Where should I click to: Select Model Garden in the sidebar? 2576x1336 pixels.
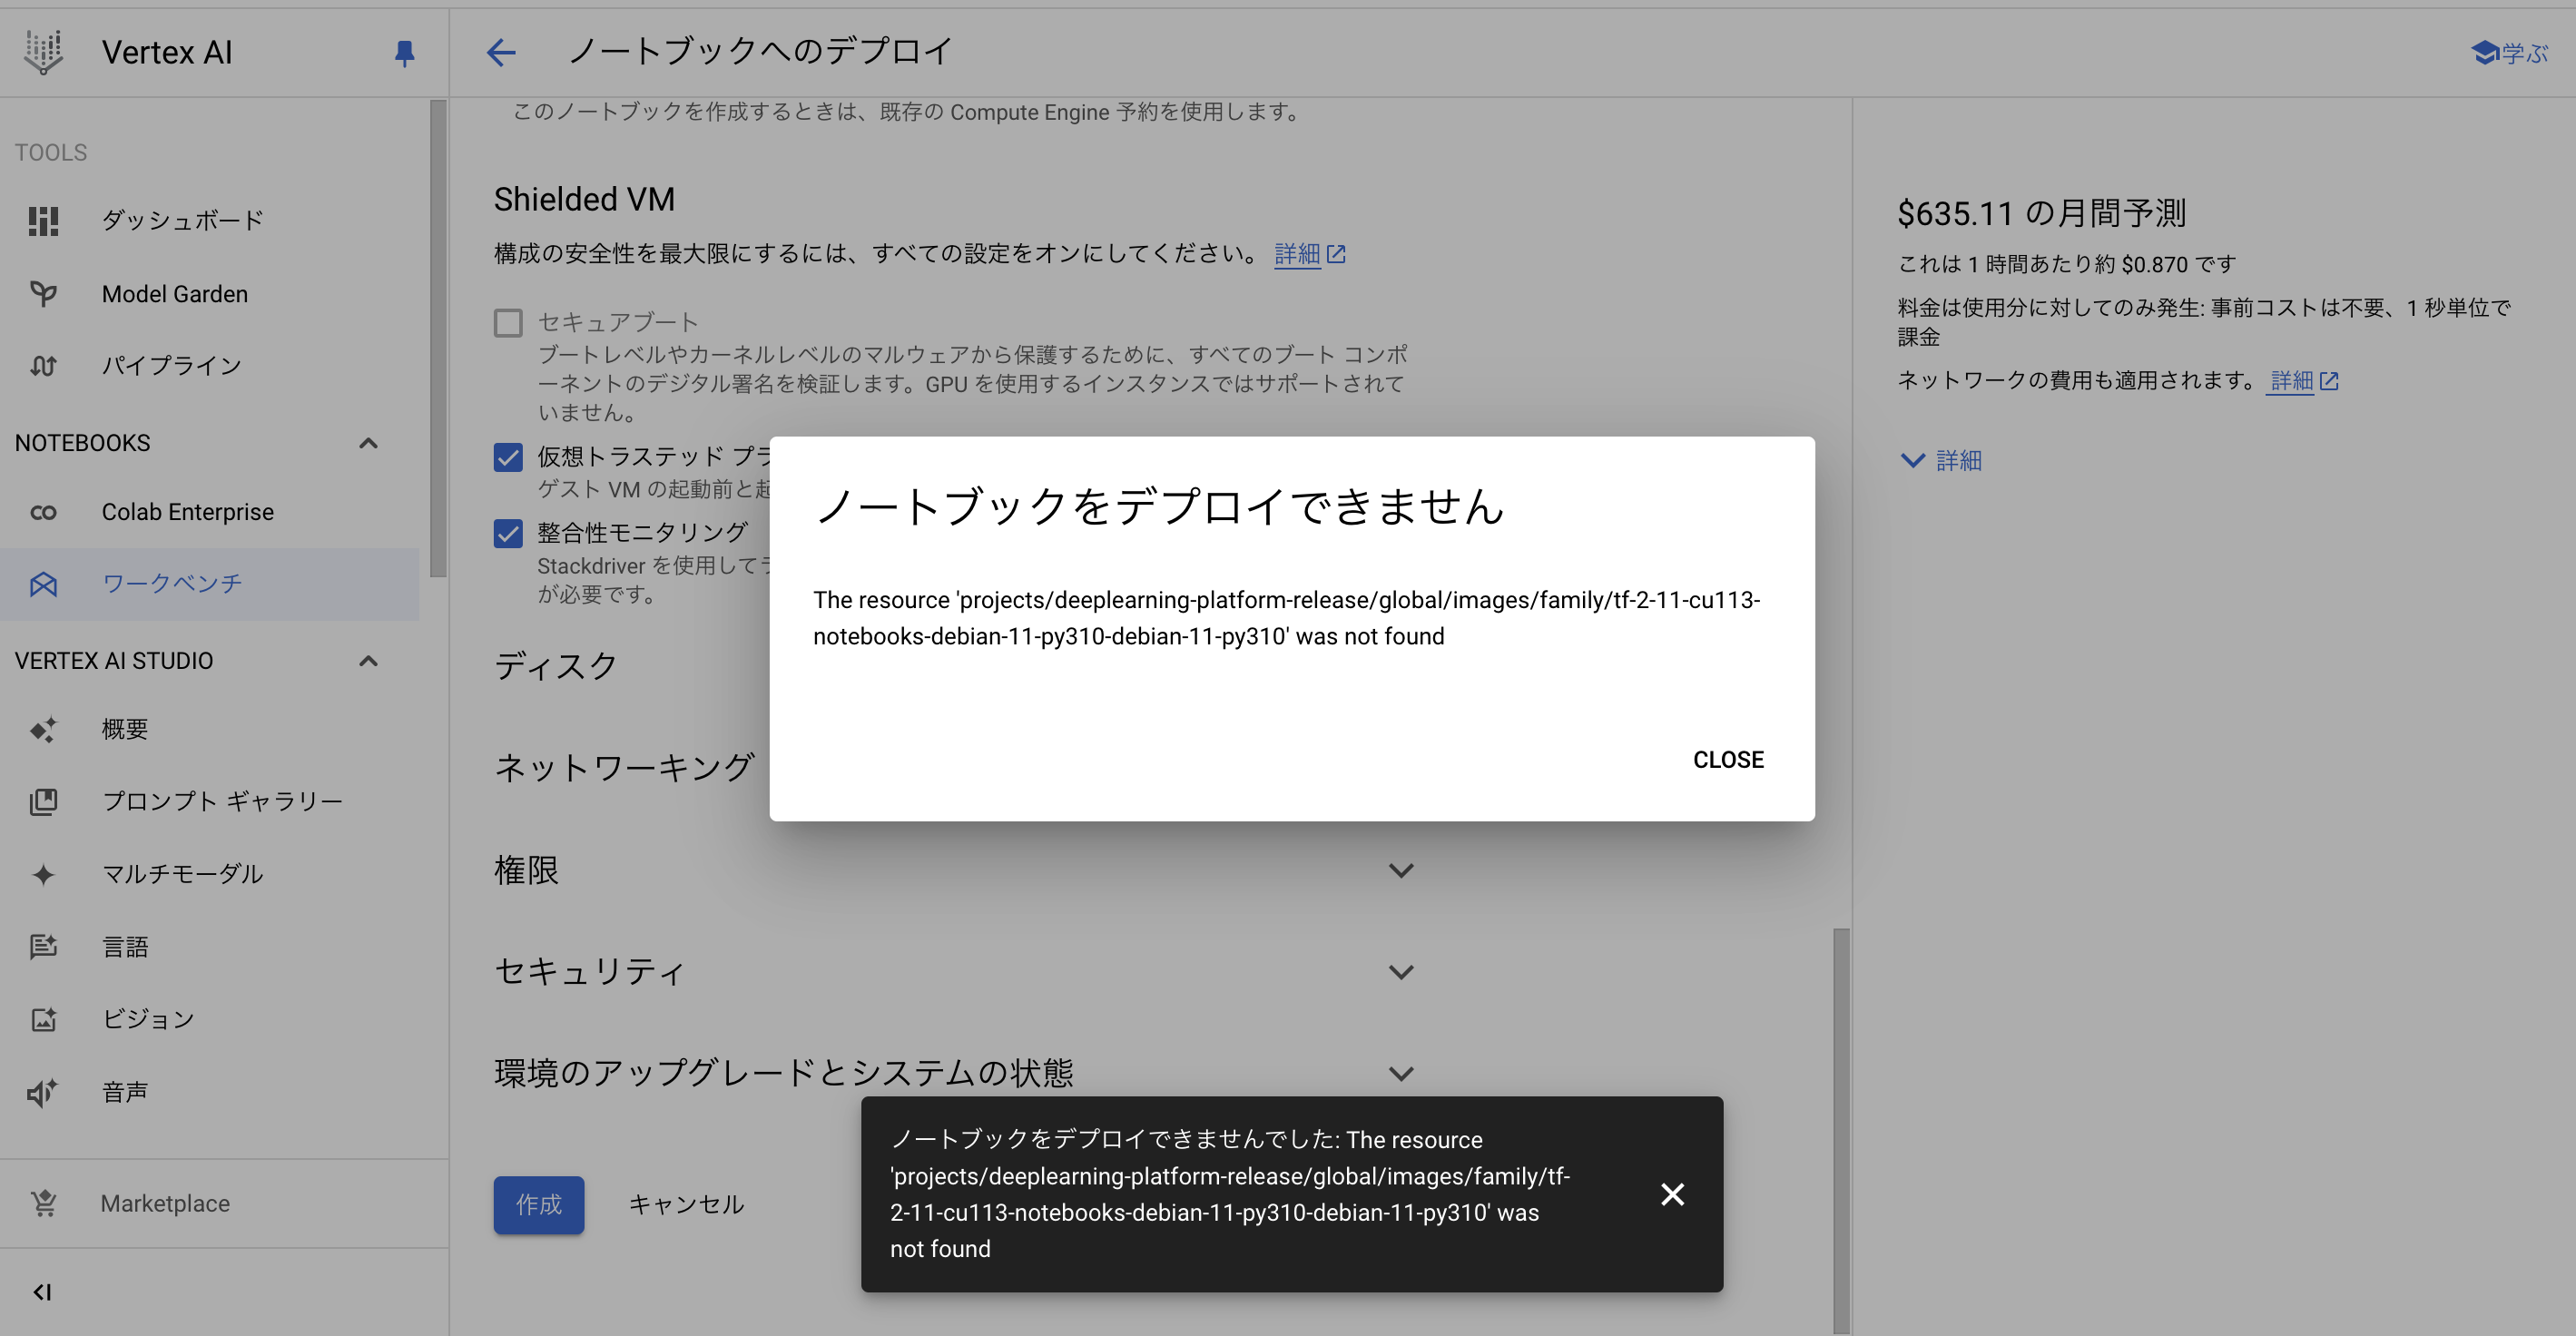pyautogui.click(x=174, y=293)
